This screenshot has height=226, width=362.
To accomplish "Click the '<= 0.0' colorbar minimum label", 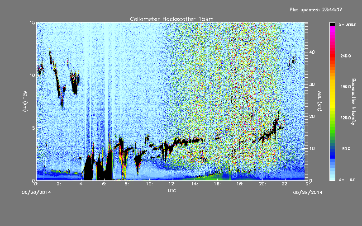I will (347, 180).
